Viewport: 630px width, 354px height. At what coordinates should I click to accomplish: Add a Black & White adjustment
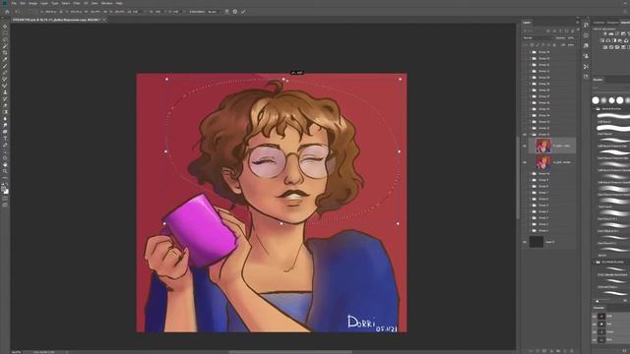pyautogui.click(x=614, y=40)
